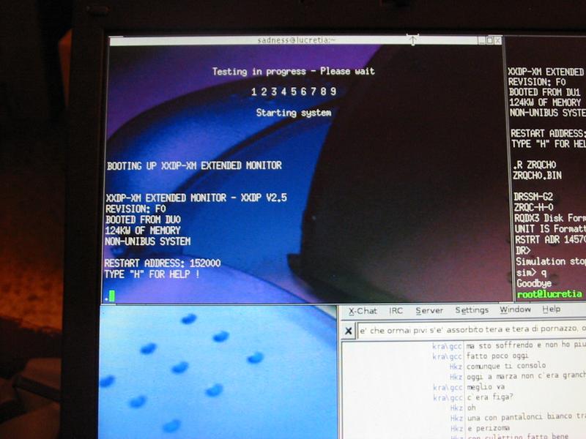Click the chat message 'oh' from Hkz

click(472, 408)
